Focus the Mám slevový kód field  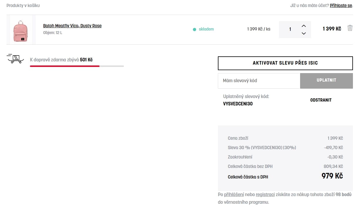(x=259, y=80)
